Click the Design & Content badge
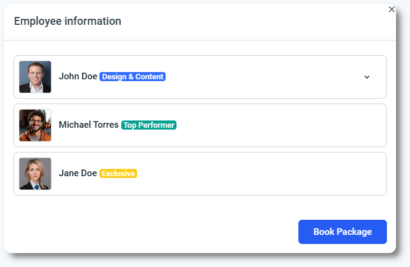Screen dimensions: 410x267 coord(132,77)
